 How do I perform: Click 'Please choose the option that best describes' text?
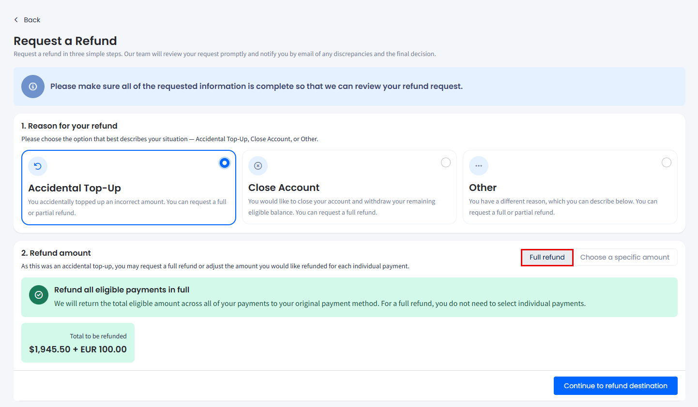point(170,139)
